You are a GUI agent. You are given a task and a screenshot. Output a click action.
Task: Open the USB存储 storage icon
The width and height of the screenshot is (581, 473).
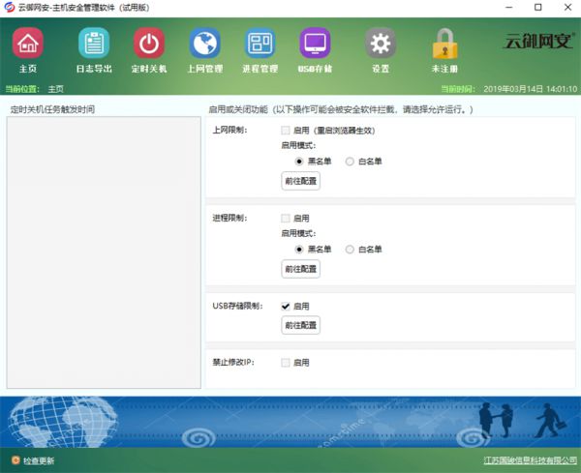(x=315, y=44)
